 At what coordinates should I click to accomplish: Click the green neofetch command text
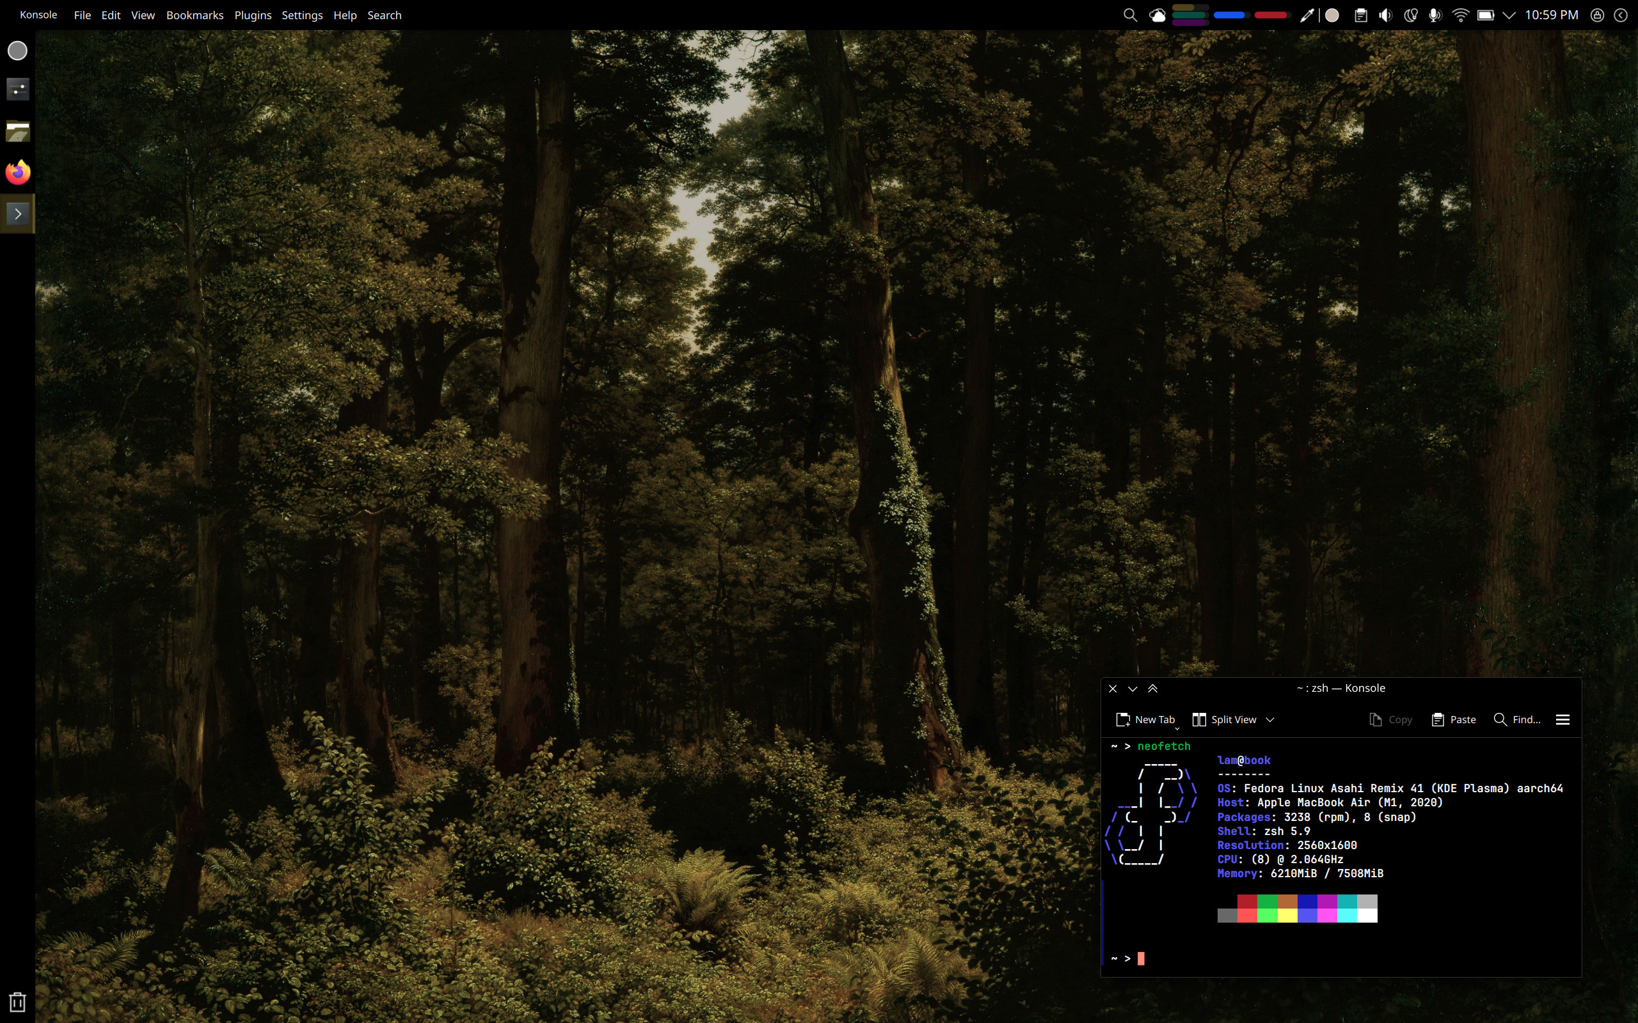pos(1163,746)
